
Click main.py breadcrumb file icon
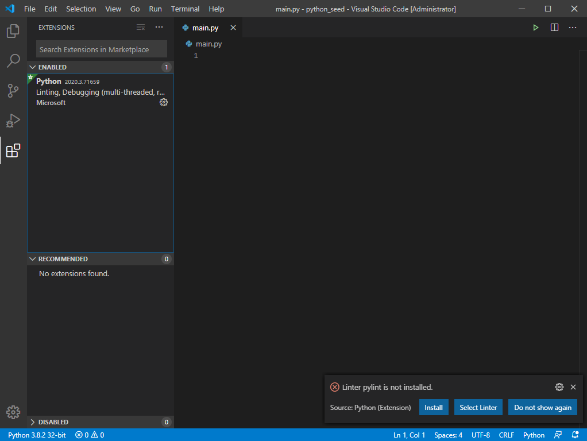(x=189, y=44)
